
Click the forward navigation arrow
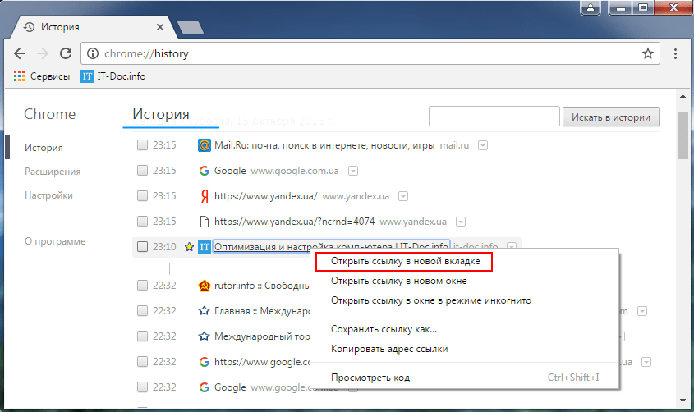[43, 53]
